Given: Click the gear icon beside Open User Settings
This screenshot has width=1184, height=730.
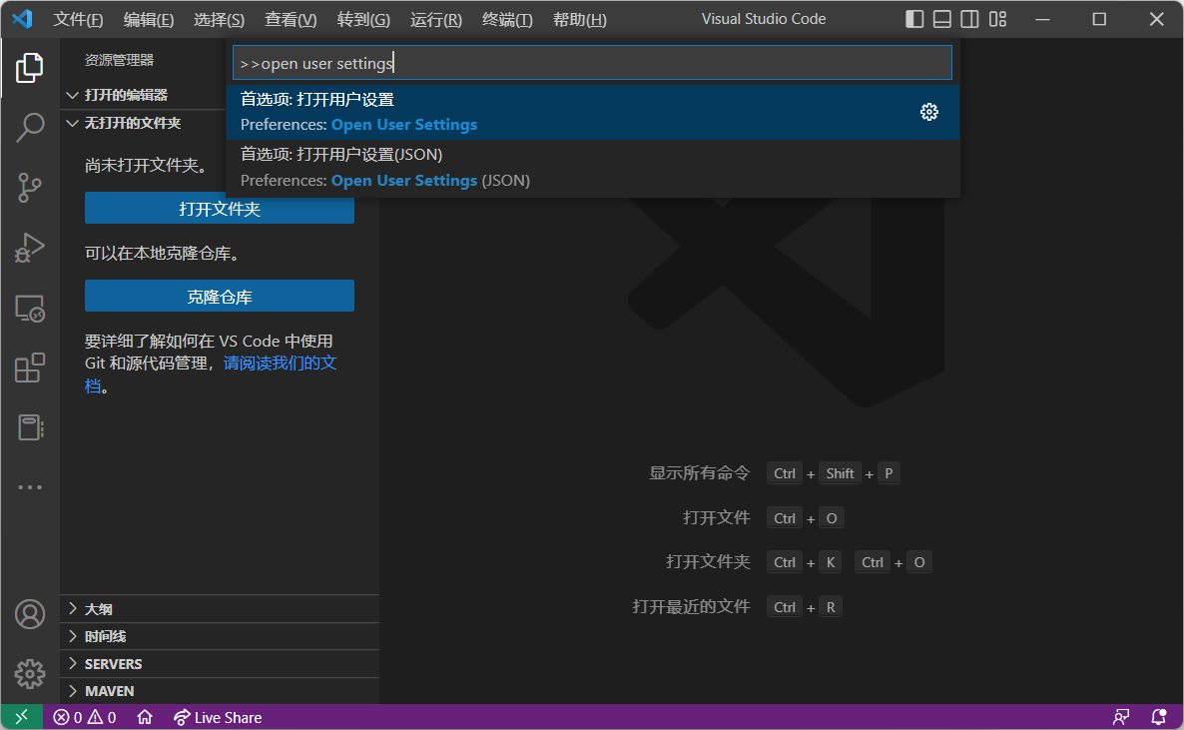Looking at the screenshot, I should coord(928,112).
